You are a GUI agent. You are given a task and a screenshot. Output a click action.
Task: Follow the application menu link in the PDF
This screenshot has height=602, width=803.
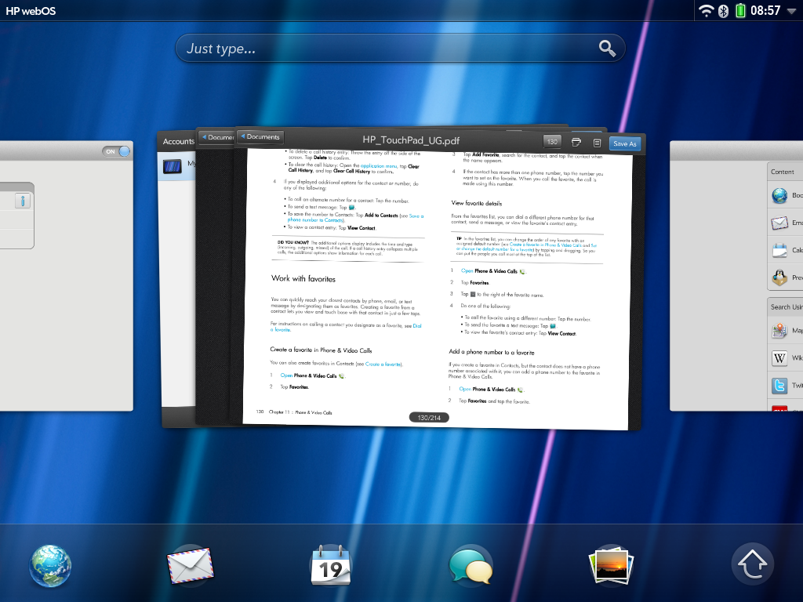click(379, 166)
